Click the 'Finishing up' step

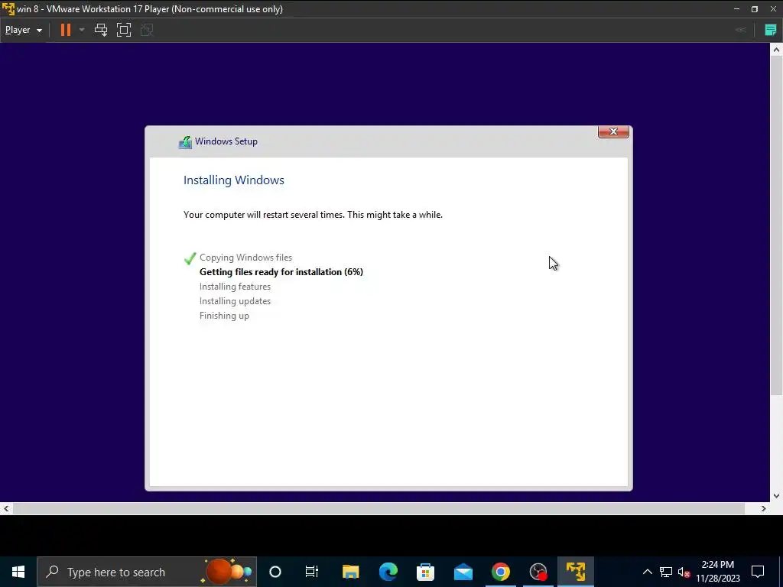[x=224, y=316]
